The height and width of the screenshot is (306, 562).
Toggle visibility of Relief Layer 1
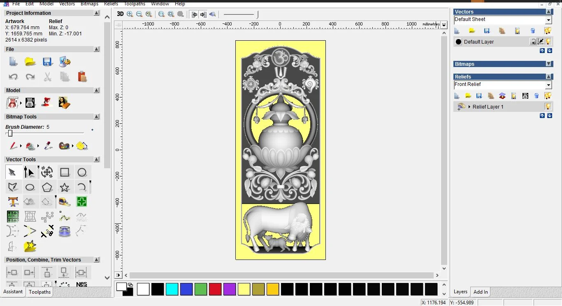click(548, 107)
